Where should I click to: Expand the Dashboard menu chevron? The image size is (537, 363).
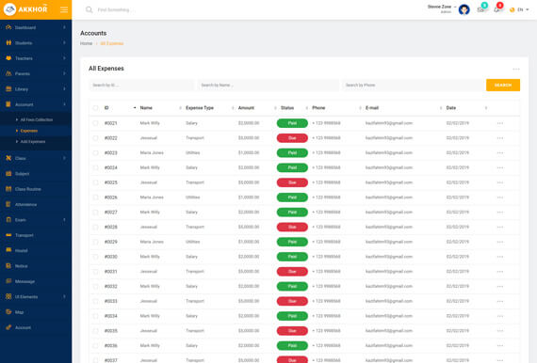tap(64, 27)
